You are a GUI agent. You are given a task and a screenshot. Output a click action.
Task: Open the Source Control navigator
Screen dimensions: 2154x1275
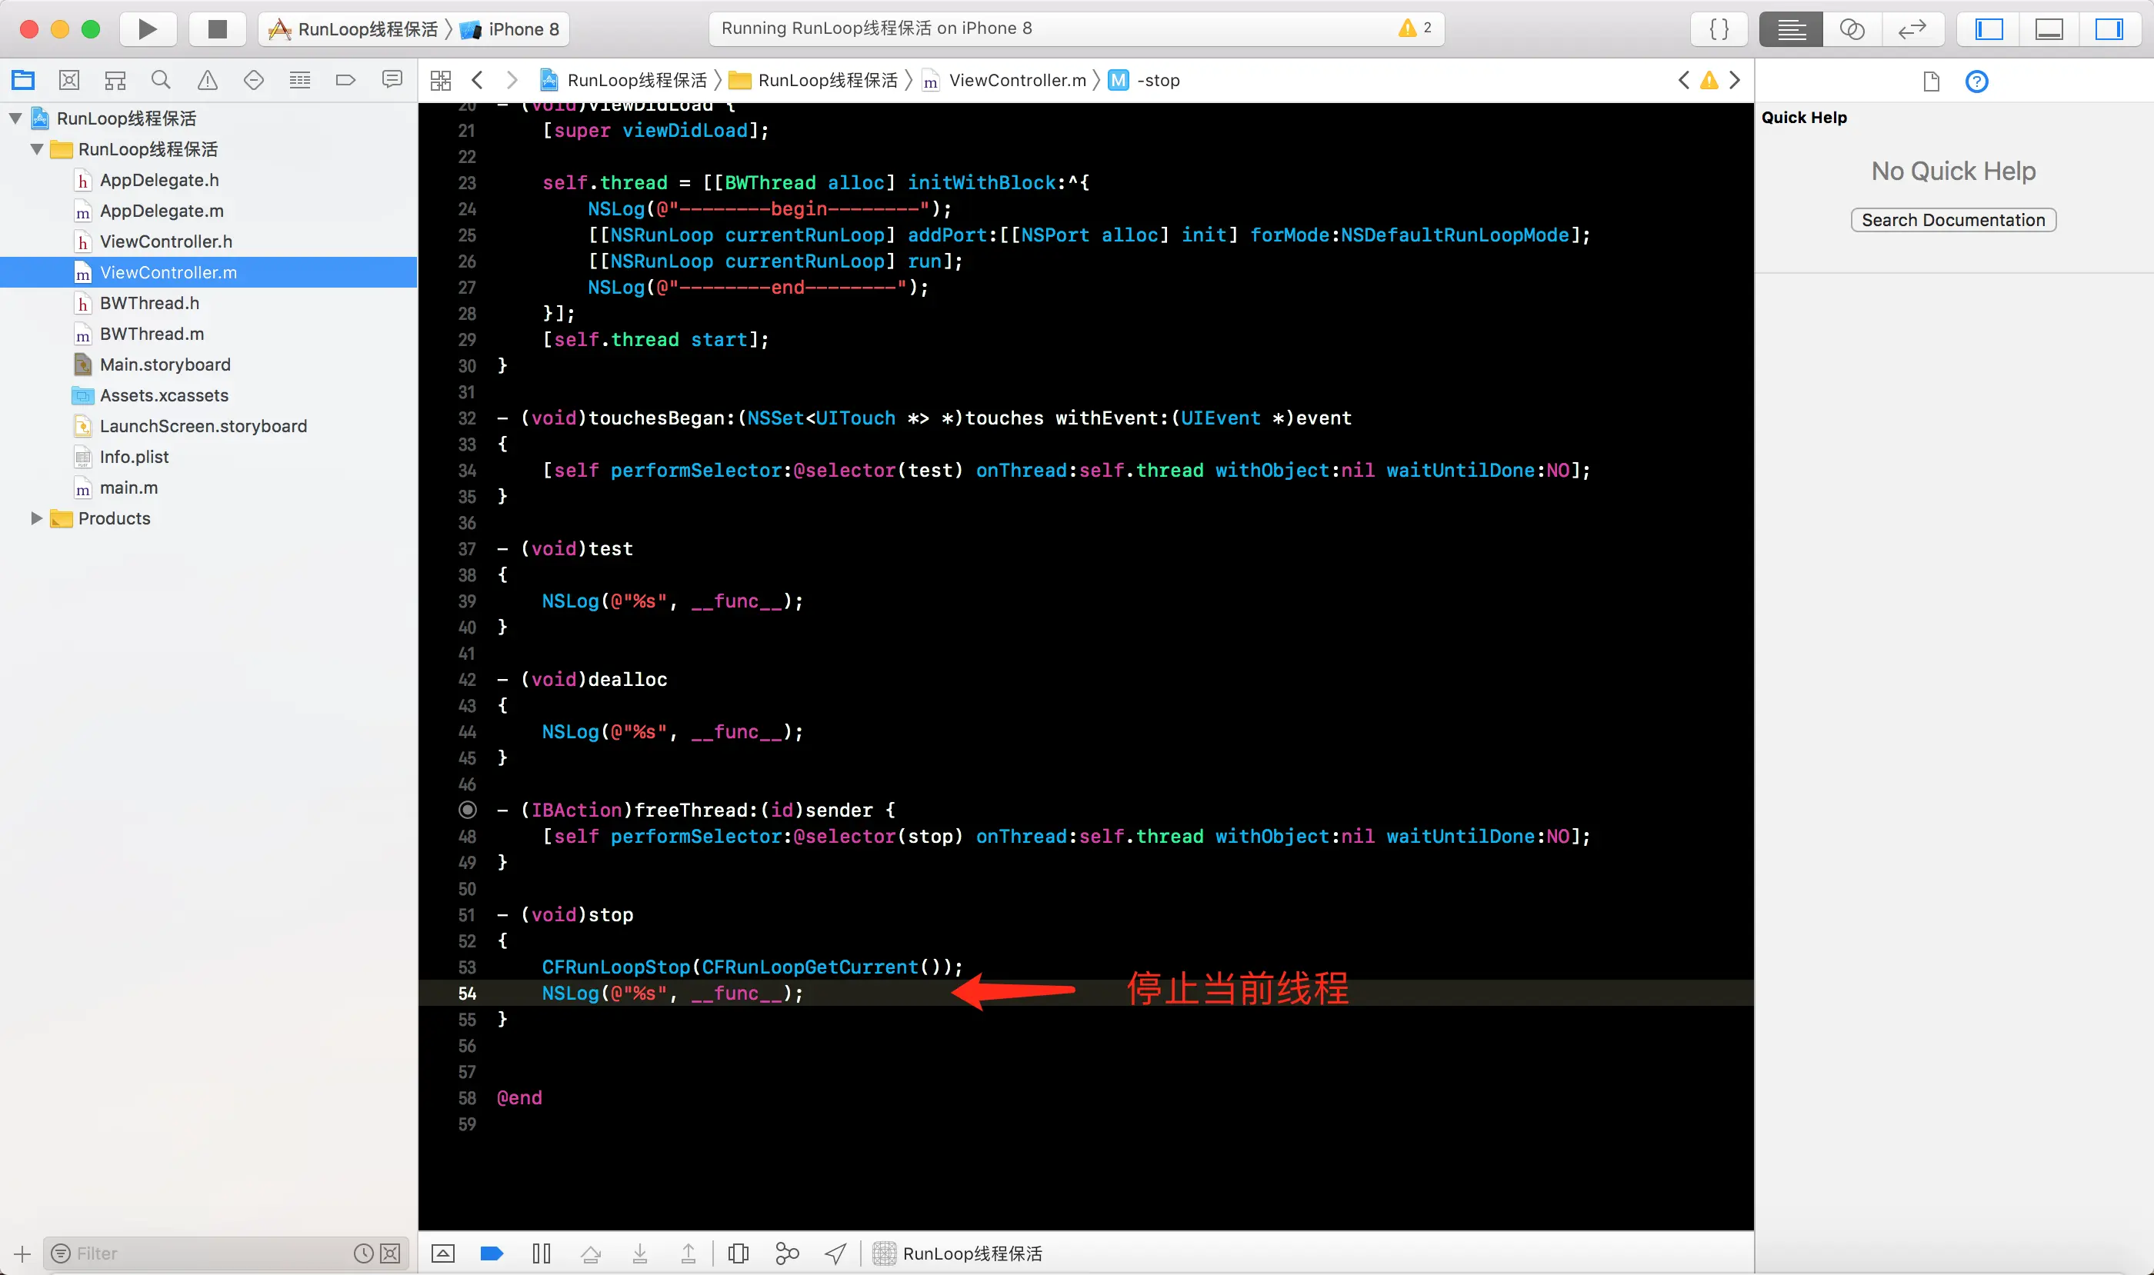coord(68,80)
